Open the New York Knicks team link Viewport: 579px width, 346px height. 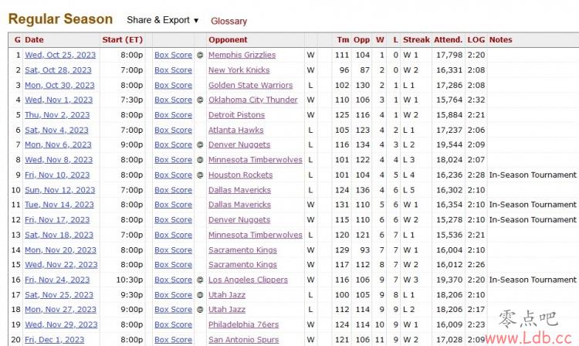(x=239, y=70)
